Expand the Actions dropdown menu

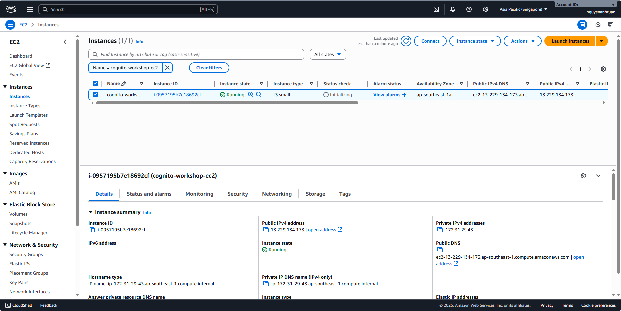[x=522, y=41]
